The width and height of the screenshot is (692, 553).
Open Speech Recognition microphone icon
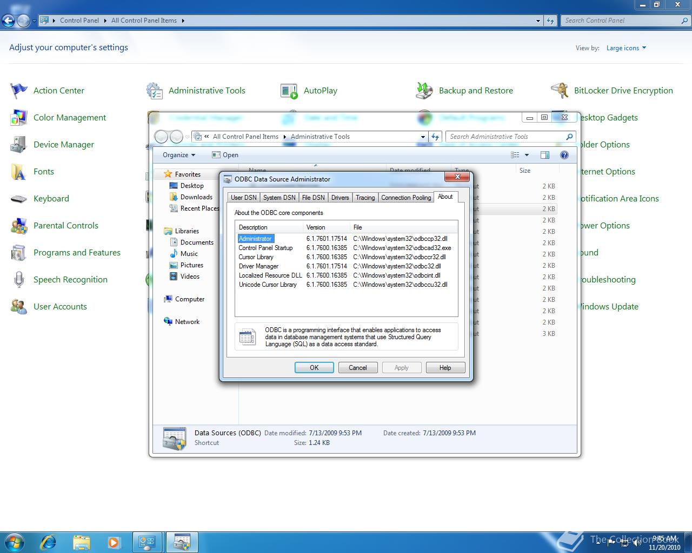click(19, 280)
